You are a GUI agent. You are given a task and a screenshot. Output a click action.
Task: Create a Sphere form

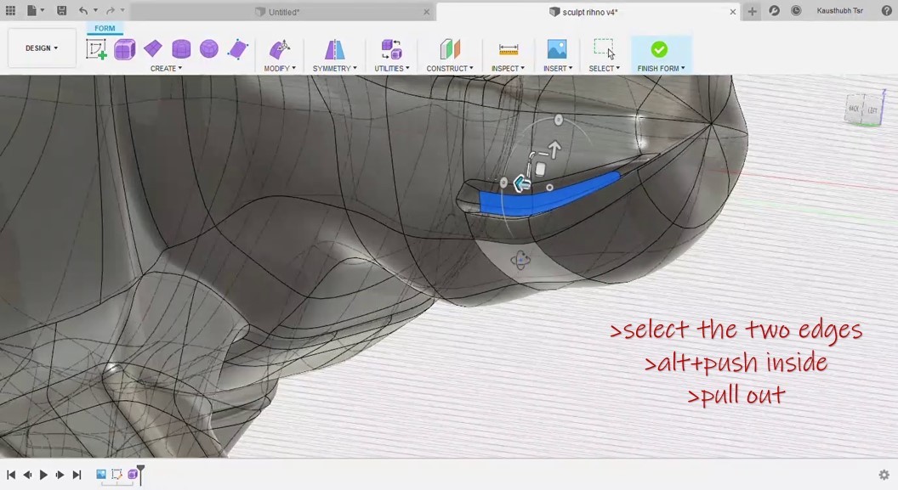209,49
